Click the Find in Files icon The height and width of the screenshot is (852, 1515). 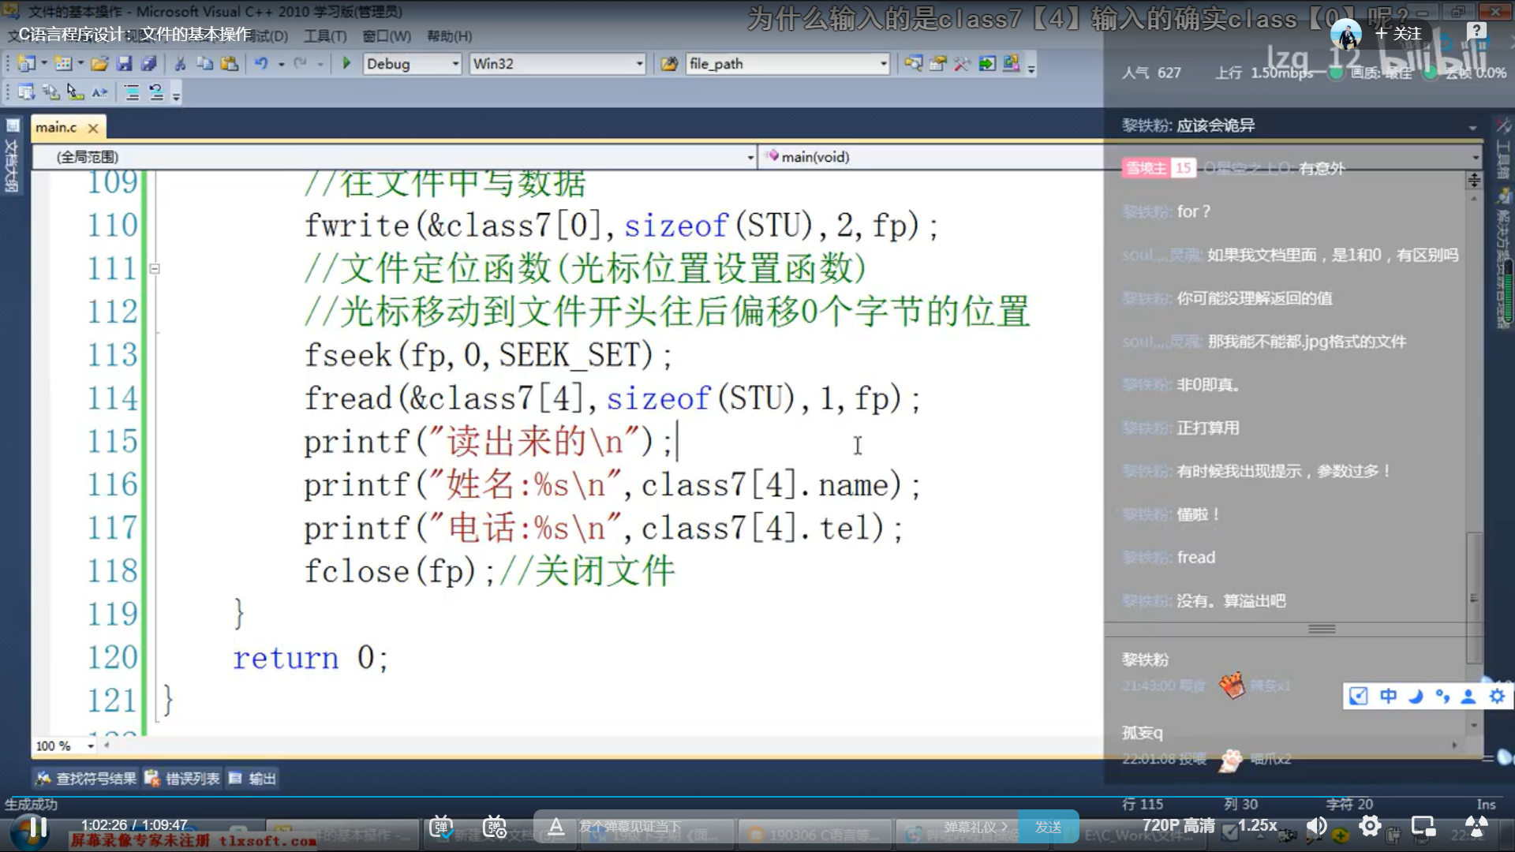click(x=669, y=64)
